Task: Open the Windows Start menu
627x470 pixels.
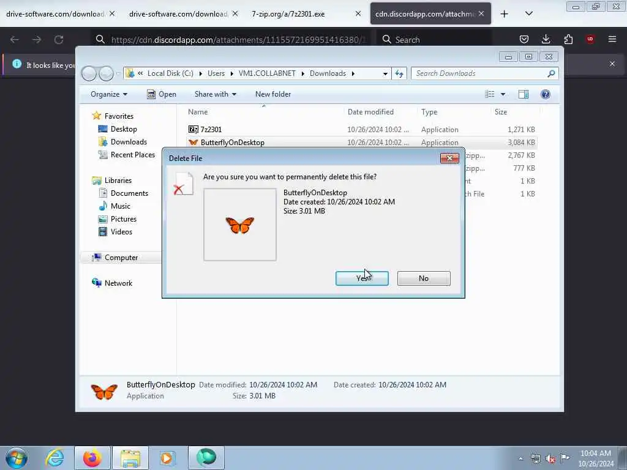Action: [x=17, y=458]
